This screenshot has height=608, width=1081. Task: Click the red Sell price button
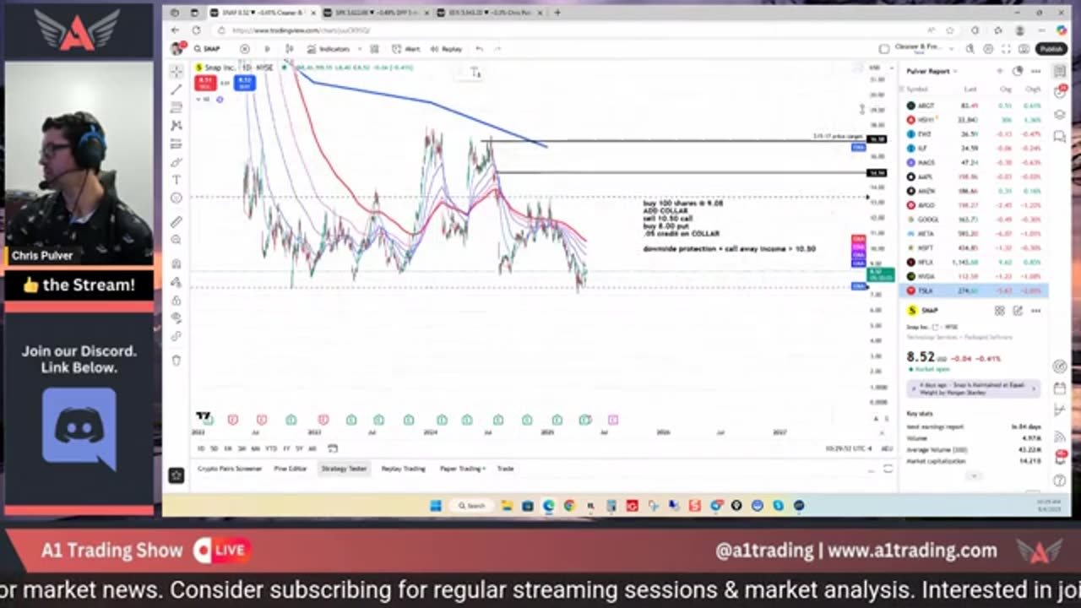coord(205,83)
